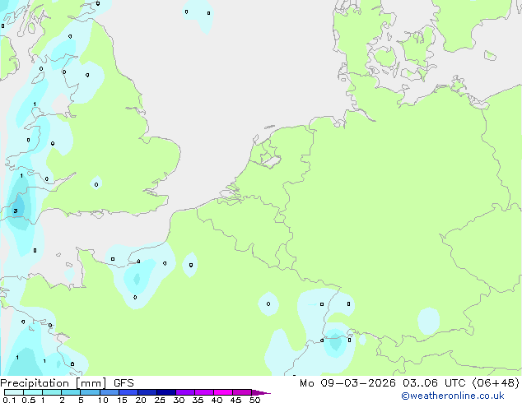Screen dimensions: 522x403
Task: Click the 10–15 mm legend swatch
Action: pos(110,392)
